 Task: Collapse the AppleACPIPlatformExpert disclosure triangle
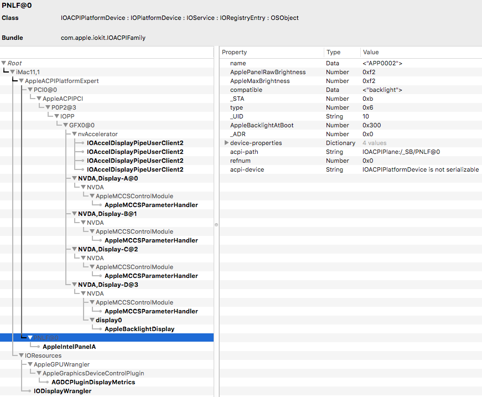pos(21,81)
